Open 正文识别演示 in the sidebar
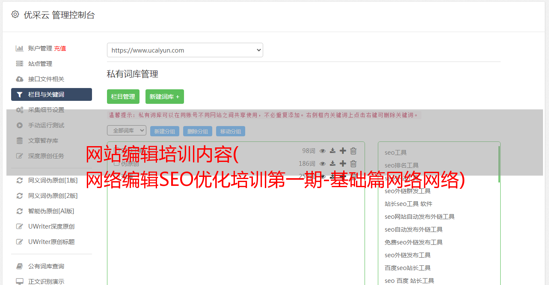The height and width of the screenshot is (285, 549). tap(46, 282)
